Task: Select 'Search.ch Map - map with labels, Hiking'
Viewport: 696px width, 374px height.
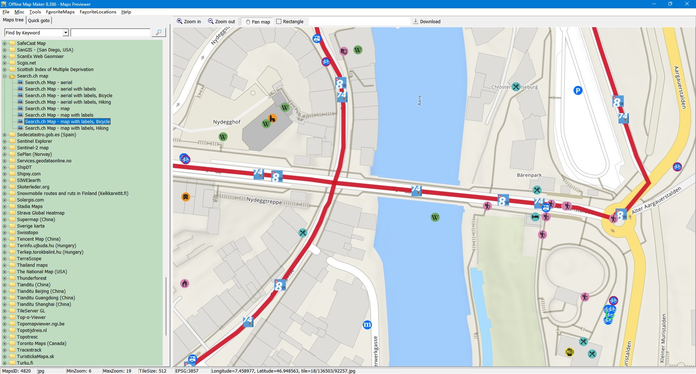Action: (x=66, y=128)
